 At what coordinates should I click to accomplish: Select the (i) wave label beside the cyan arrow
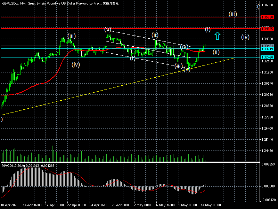[208, 29]
